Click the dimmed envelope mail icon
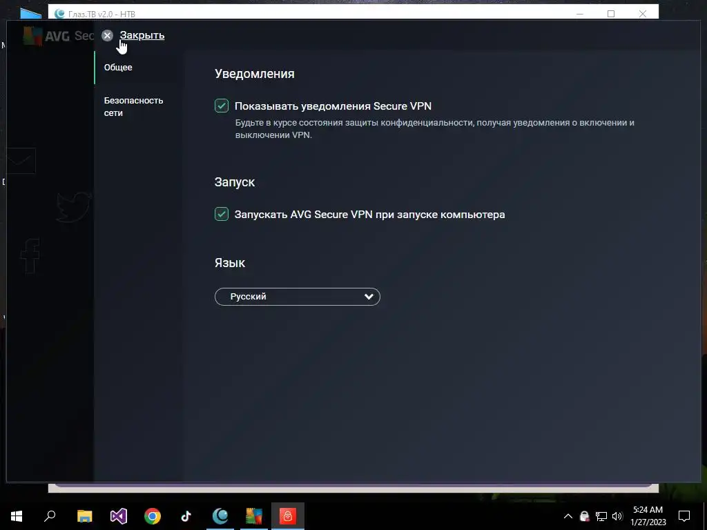 [20, 160]
